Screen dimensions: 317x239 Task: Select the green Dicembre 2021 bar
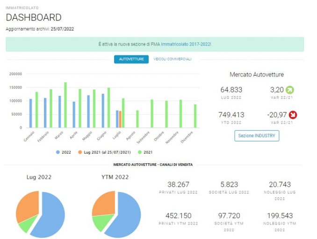pyautogui.click(x=195, y=116)
